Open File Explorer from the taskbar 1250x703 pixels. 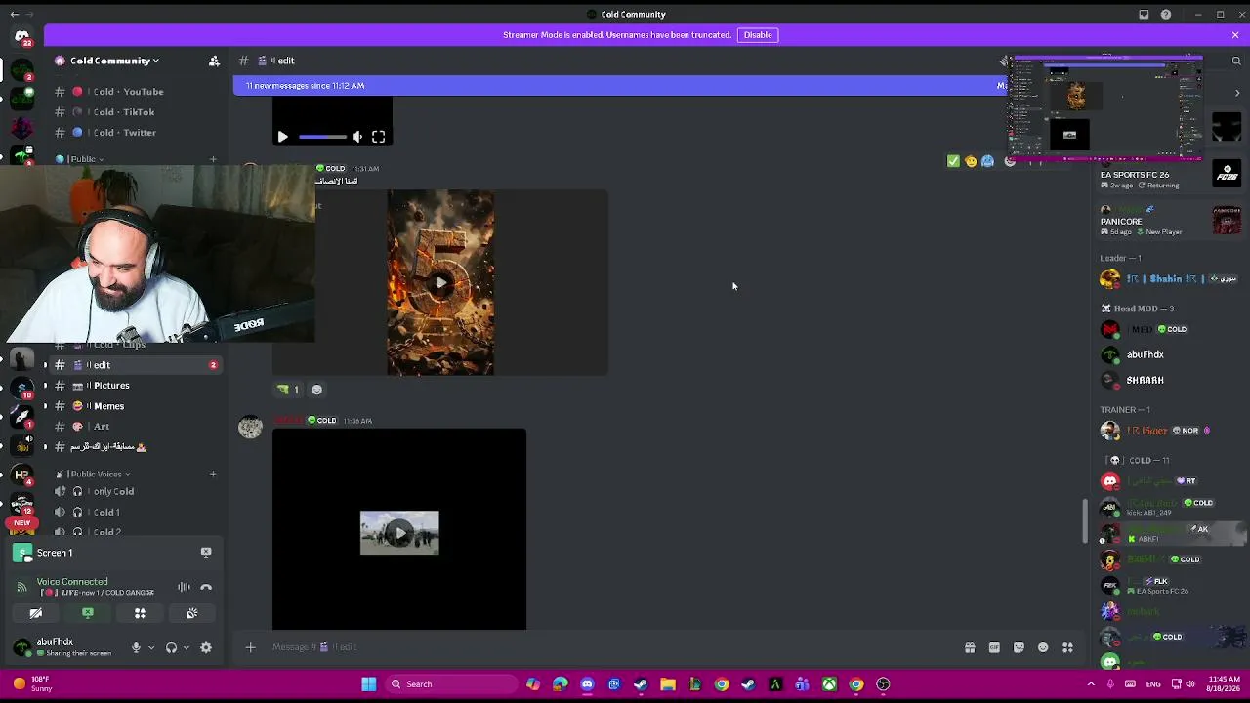668,684
